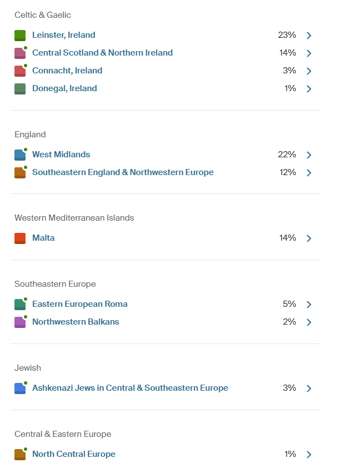Click the blue Ashkenazi Jews region swatch
This screenshot has width=345, height=473.
[20, 389]
